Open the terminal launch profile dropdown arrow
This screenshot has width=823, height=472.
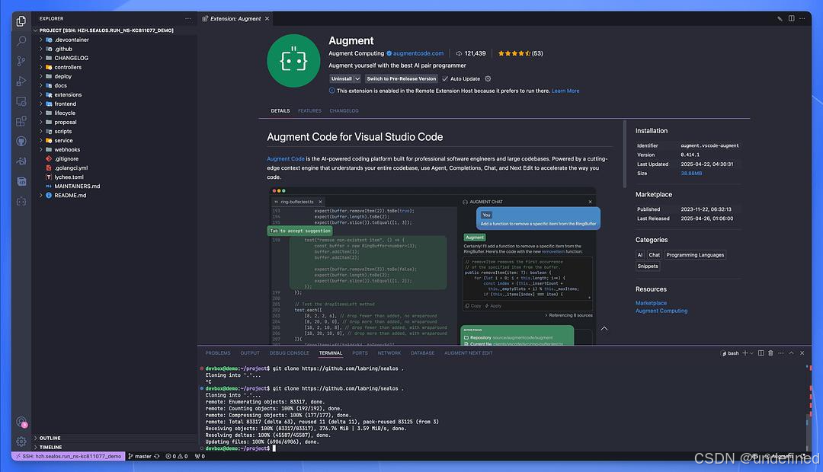751,353
